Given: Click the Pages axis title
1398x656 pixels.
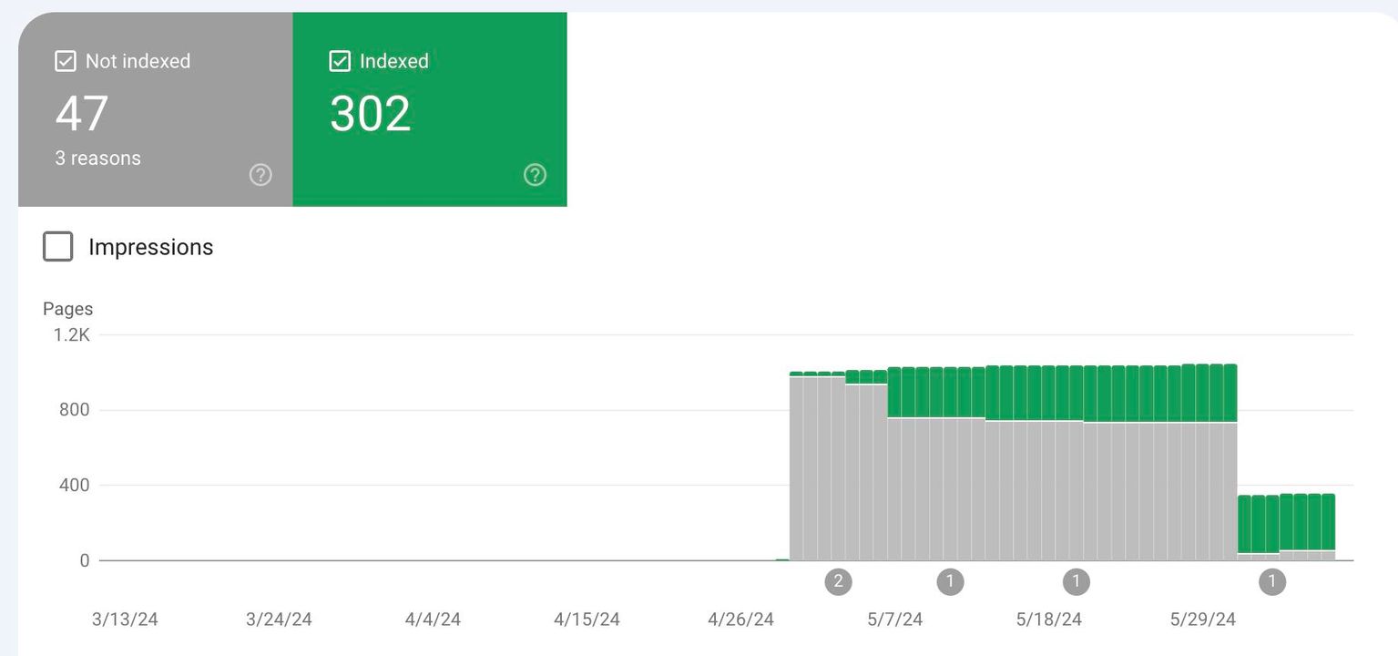Looking at the screenshot, I should [x=67, y=309].
